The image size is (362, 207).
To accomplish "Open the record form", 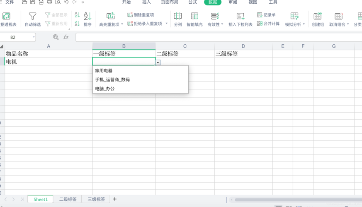I will tap(266, 15).
